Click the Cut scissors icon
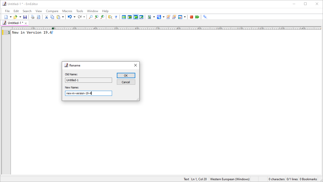 point(46,17)
